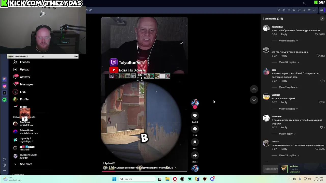The image size is (326, 183).
Task: Open the browser profile account icon
Action: [314, 10]
